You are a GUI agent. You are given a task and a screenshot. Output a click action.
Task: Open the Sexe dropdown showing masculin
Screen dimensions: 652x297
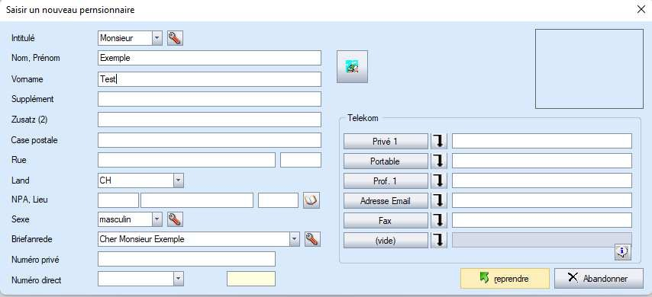[157, 219]
